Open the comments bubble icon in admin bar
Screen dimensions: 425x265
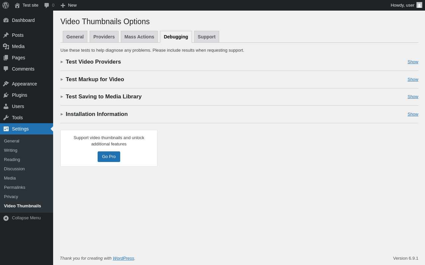[x=46, y=5]
